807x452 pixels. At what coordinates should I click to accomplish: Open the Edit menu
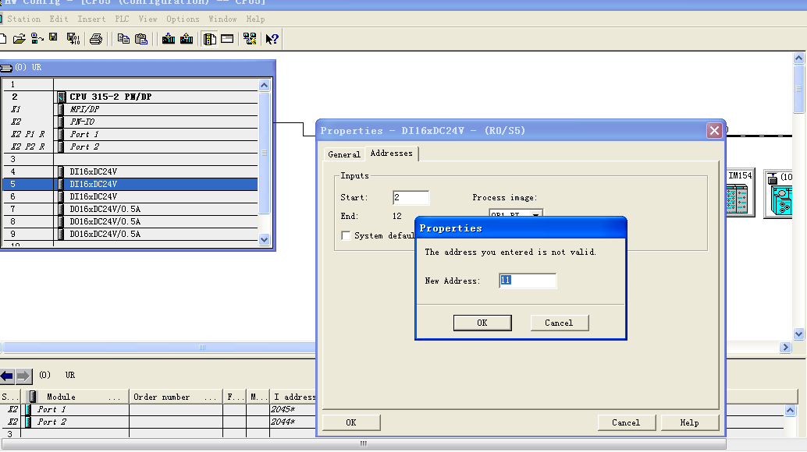pos(59,19)
